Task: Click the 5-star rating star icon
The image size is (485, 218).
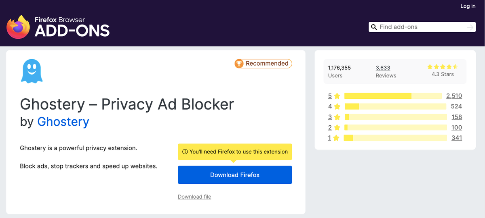Action: [x=337, y=96]
